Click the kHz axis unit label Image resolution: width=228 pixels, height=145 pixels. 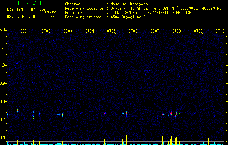3,29
